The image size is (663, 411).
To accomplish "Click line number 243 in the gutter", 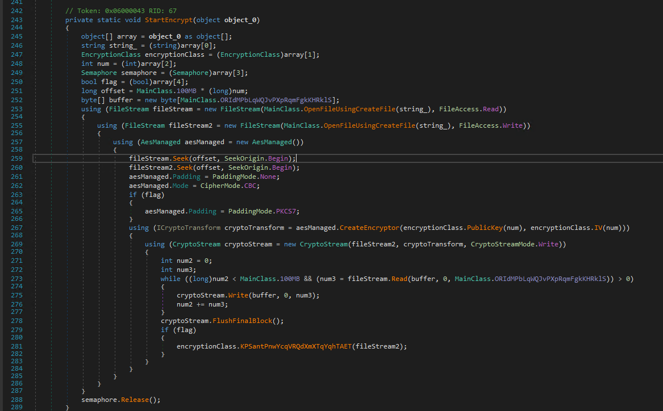I will coord(17,20).
